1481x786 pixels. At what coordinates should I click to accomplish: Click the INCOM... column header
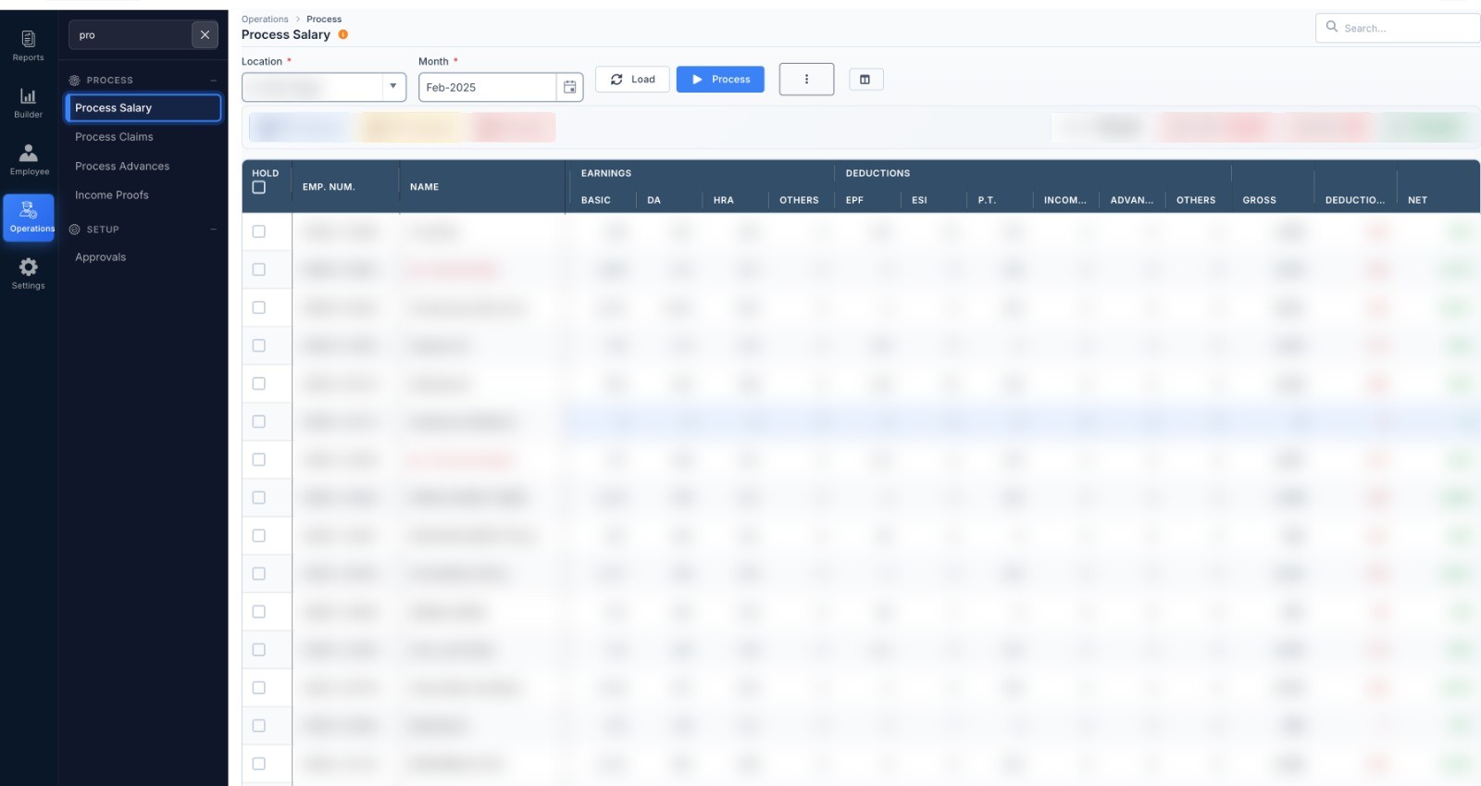[x=1065, y=200]
